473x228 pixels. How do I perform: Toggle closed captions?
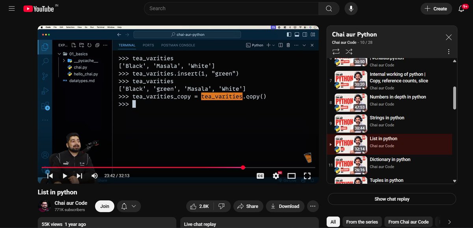pyautogui.click(x=260, y=176)
